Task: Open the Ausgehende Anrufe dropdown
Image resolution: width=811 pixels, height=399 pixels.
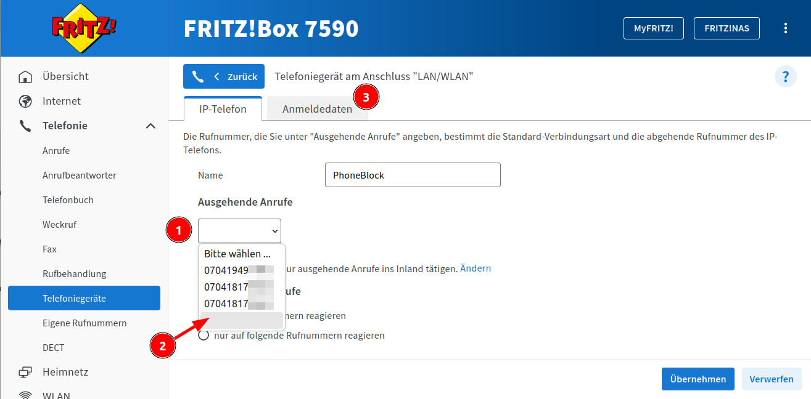Action: point(239,231)
